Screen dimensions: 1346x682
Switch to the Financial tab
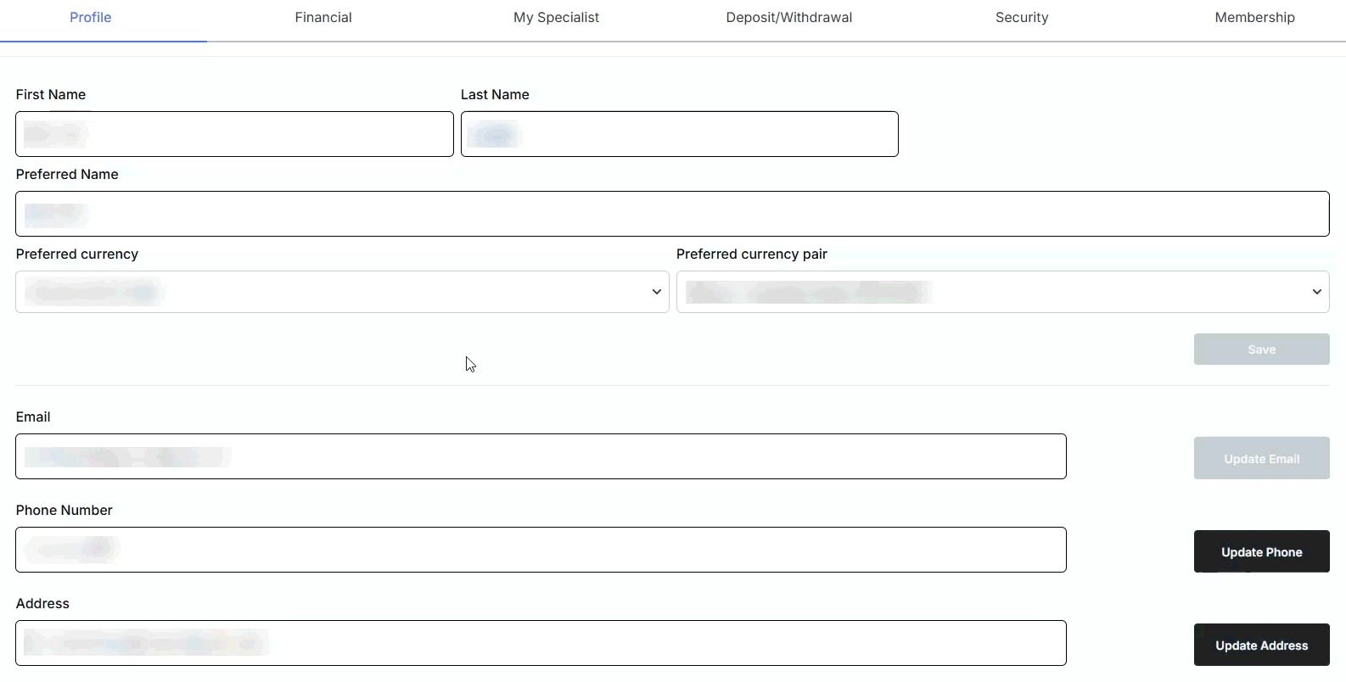(323, 18)
